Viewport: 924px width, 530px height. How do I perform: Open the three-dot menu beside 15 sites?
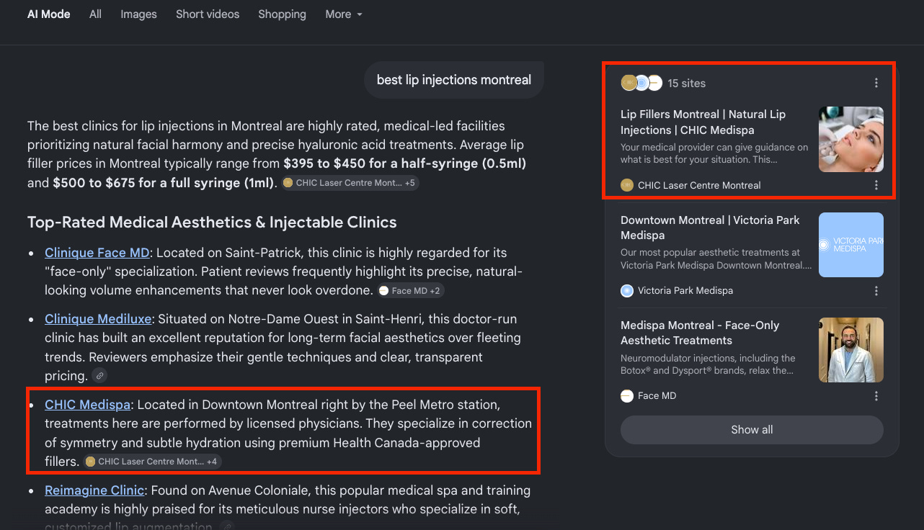(x=876, y=83)
